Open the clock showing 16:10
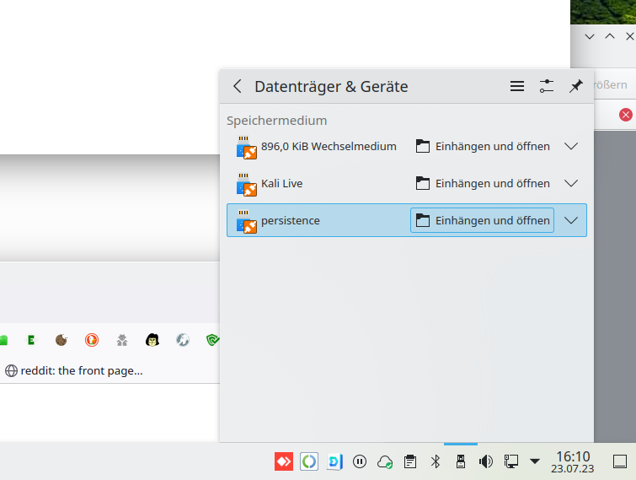636x480 pixels. click(573, 461)
